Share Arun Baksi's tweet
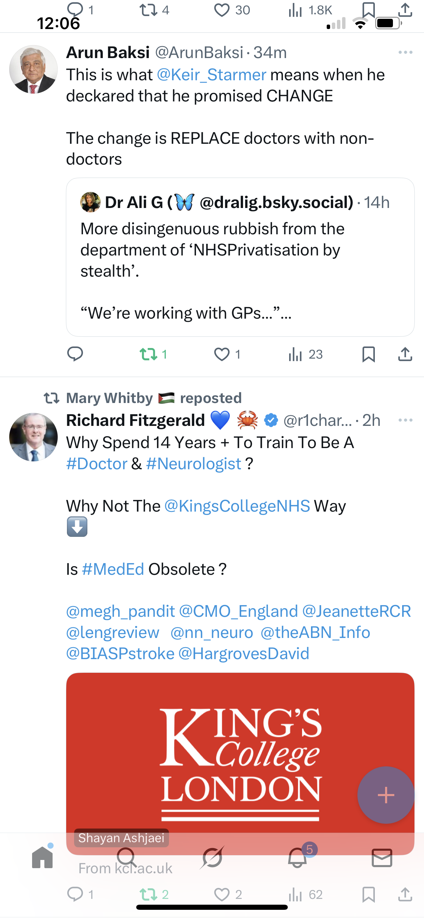Screen dimensions: 424x918 405,354
